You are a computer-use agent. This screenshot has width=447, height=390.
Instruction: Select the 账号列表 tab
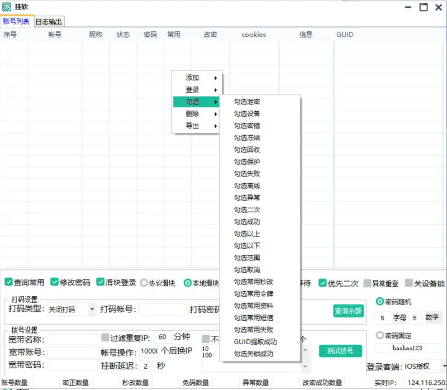point(17,21)
